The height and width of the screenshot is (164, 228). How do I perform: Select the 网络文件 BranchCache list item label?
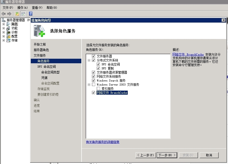pyautogui.click(x=112, y=93)
